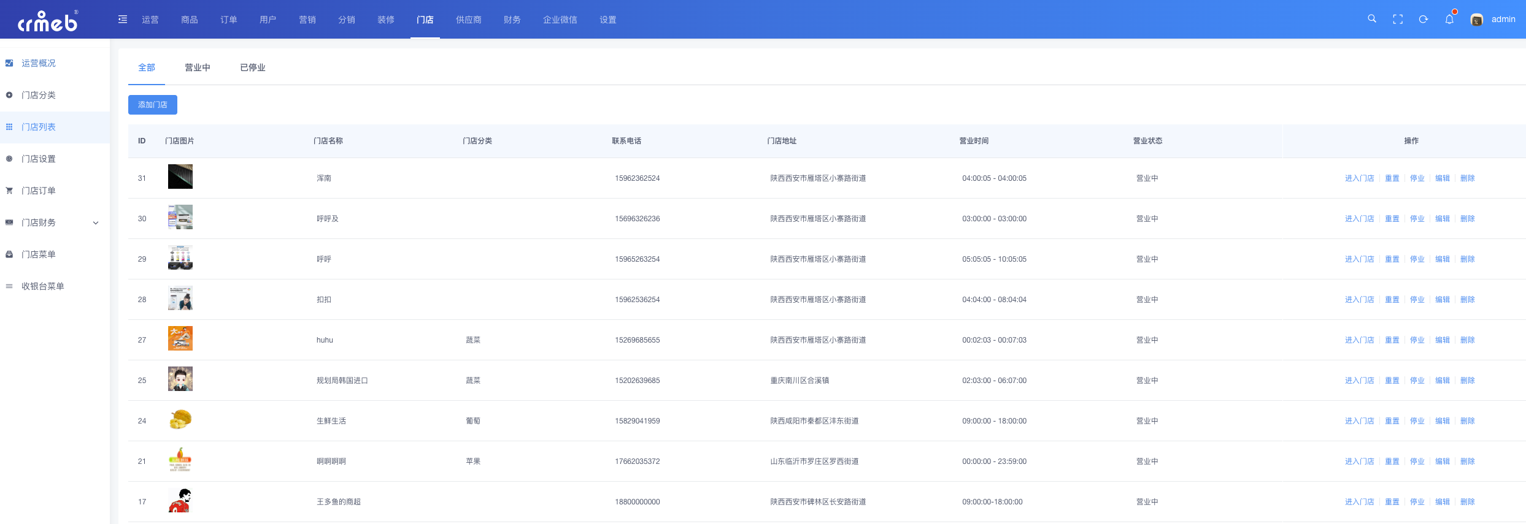The image size is (1526, 524).
Task: Switch to the 已停业 tab
Action: (253, 67)
